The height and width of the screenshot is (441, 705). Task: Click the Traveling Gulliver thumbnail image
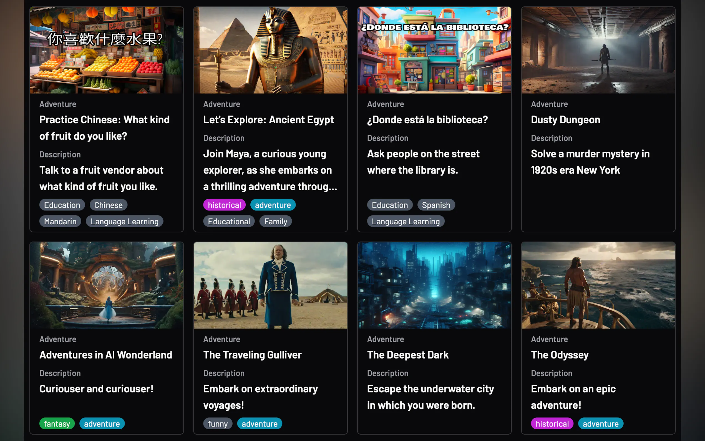(270, 285)
